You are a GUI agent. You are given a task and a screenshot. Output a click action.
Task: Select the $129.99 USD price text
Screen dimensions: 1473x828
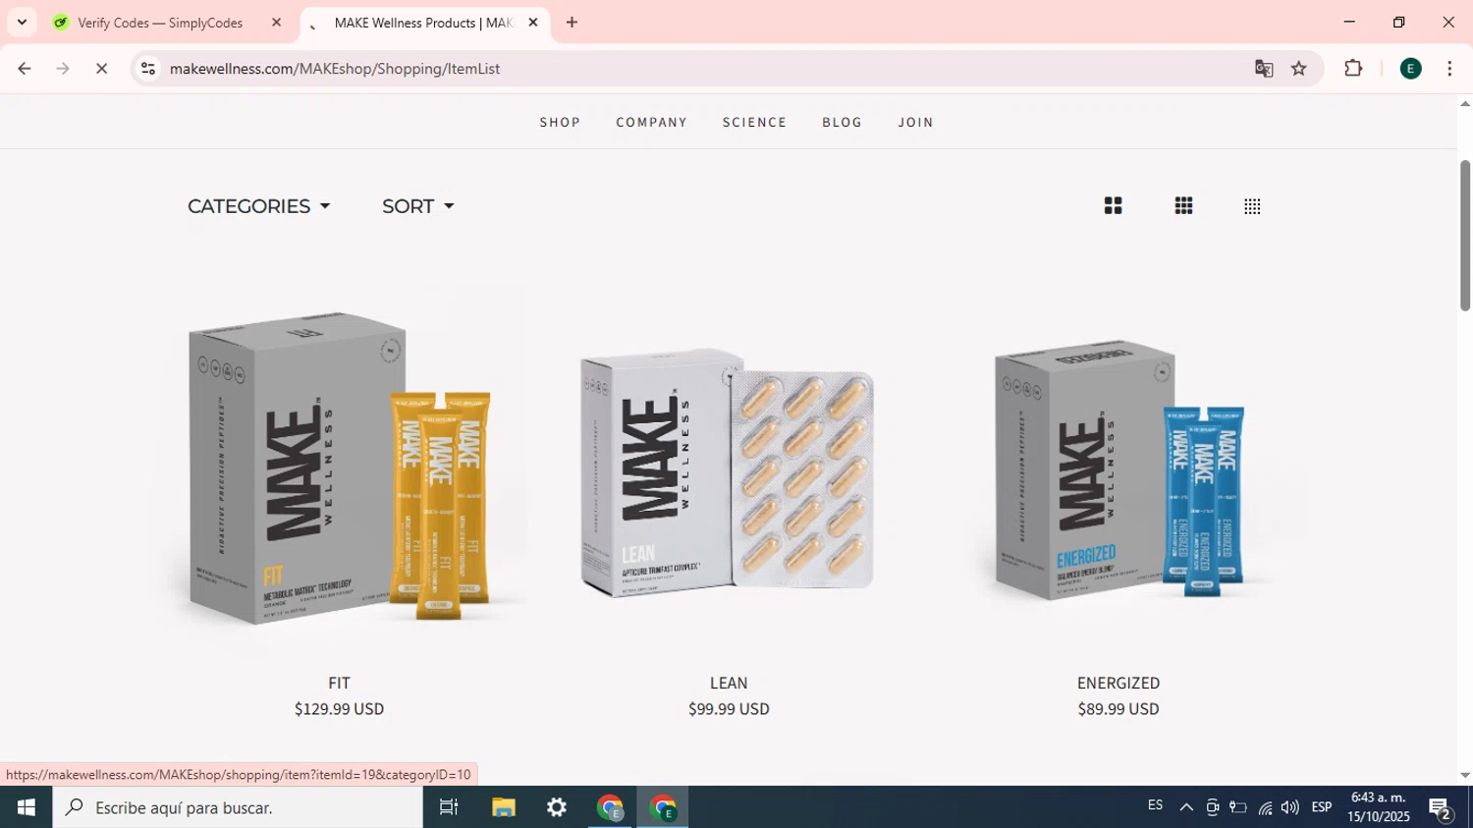(339, 708)
